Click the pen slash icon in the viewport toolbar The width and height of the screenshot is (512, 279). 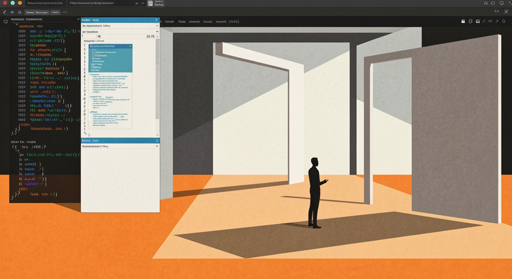(485, 21)
